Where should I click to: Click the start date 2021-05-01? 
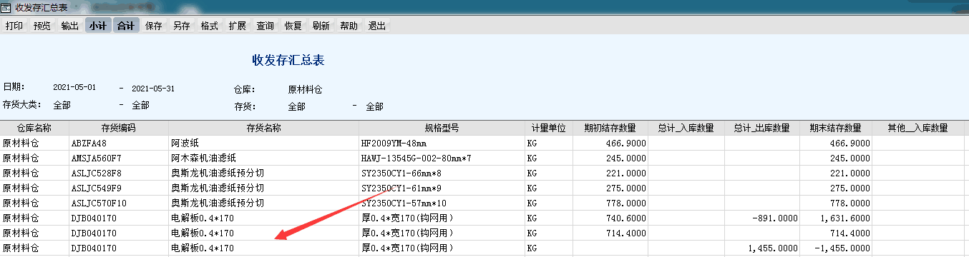coord(74,88)
